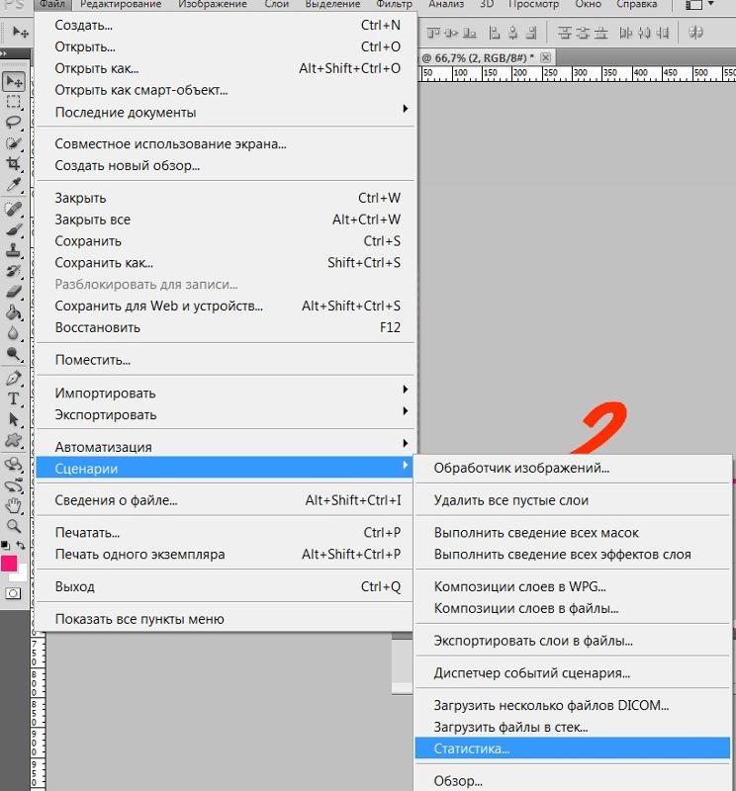Open the Справка menu

coord(636,5)
